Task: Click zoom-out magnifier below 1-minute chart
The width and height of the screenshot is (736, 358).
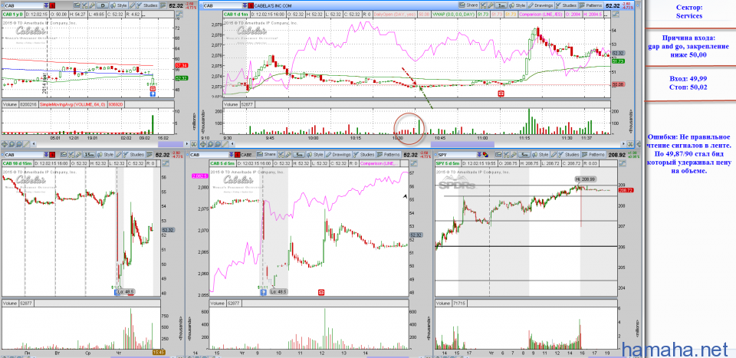Action: point(218,144)
